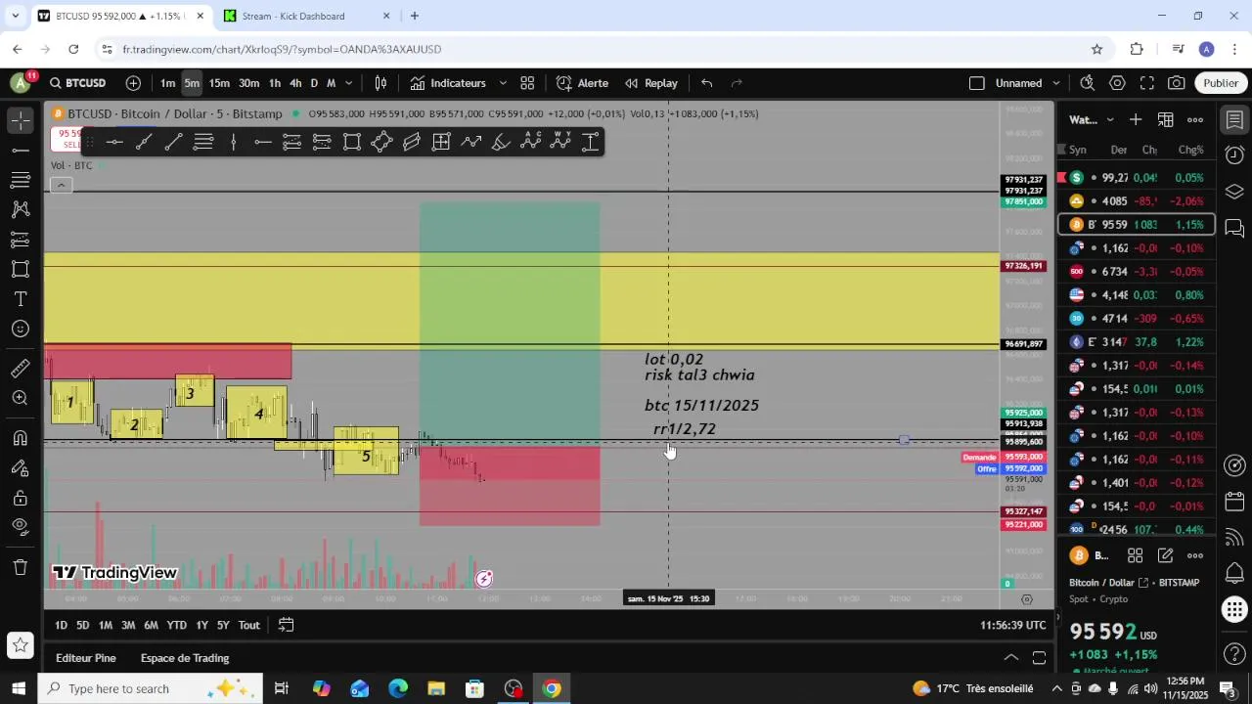Add symbol to the watchlist

(x=1136, y=119)
